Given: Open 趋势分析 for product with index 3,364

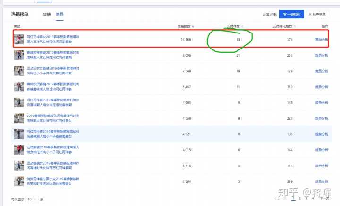Looking at the screenshot, I should coord(322,181).
